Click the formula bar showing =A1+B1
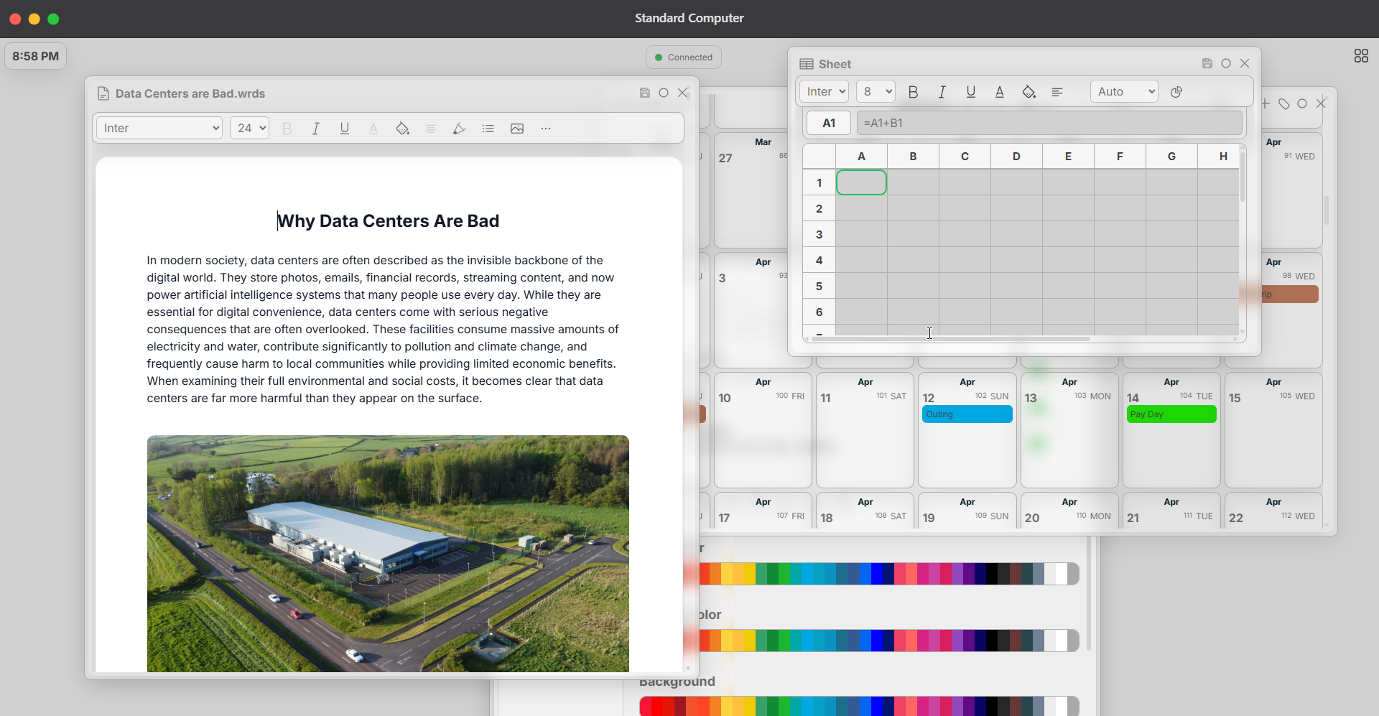The height and width of the screenshot is (716, 1379). (x=1049, y=124)
